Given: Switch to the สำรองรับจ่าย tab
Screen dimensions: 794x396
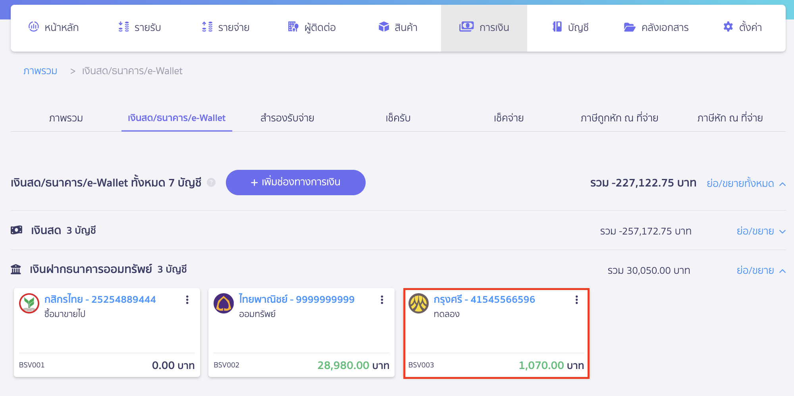Looking at the screenshot, I should [x=287, y=118].
